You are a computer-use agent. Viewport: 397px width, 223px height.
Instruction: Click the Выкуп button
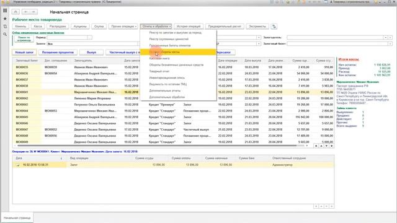point(91,52)
